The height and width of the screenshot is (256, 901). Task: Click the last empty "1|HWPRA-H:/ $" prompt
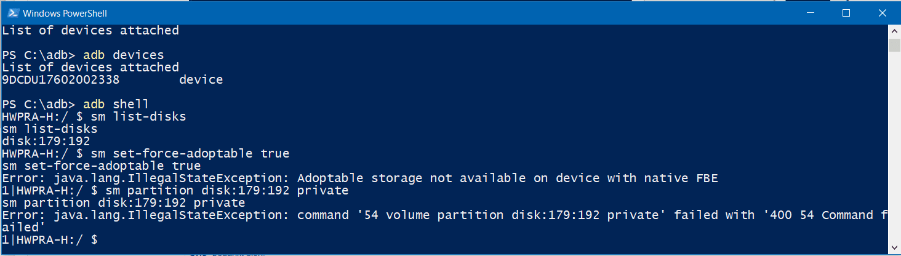pos(50,239)
